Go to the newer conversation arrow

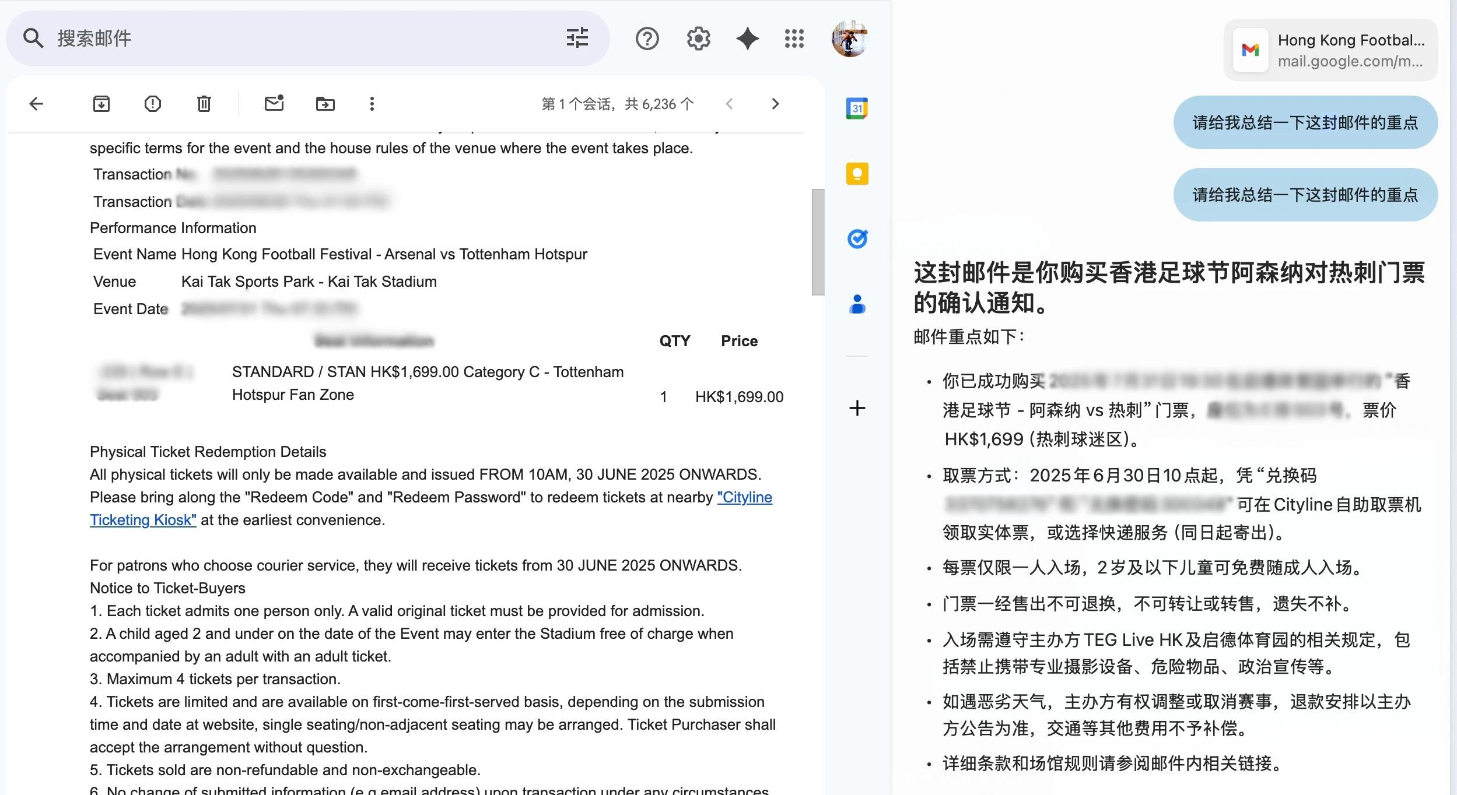(729, 104)
